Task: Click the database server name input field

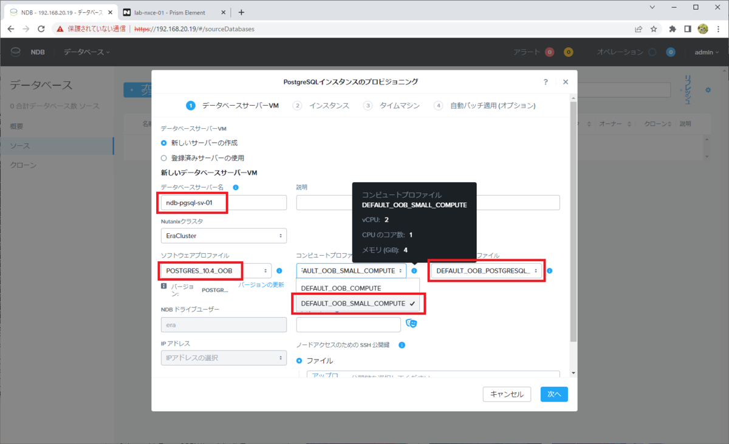Action: point(224,203)
